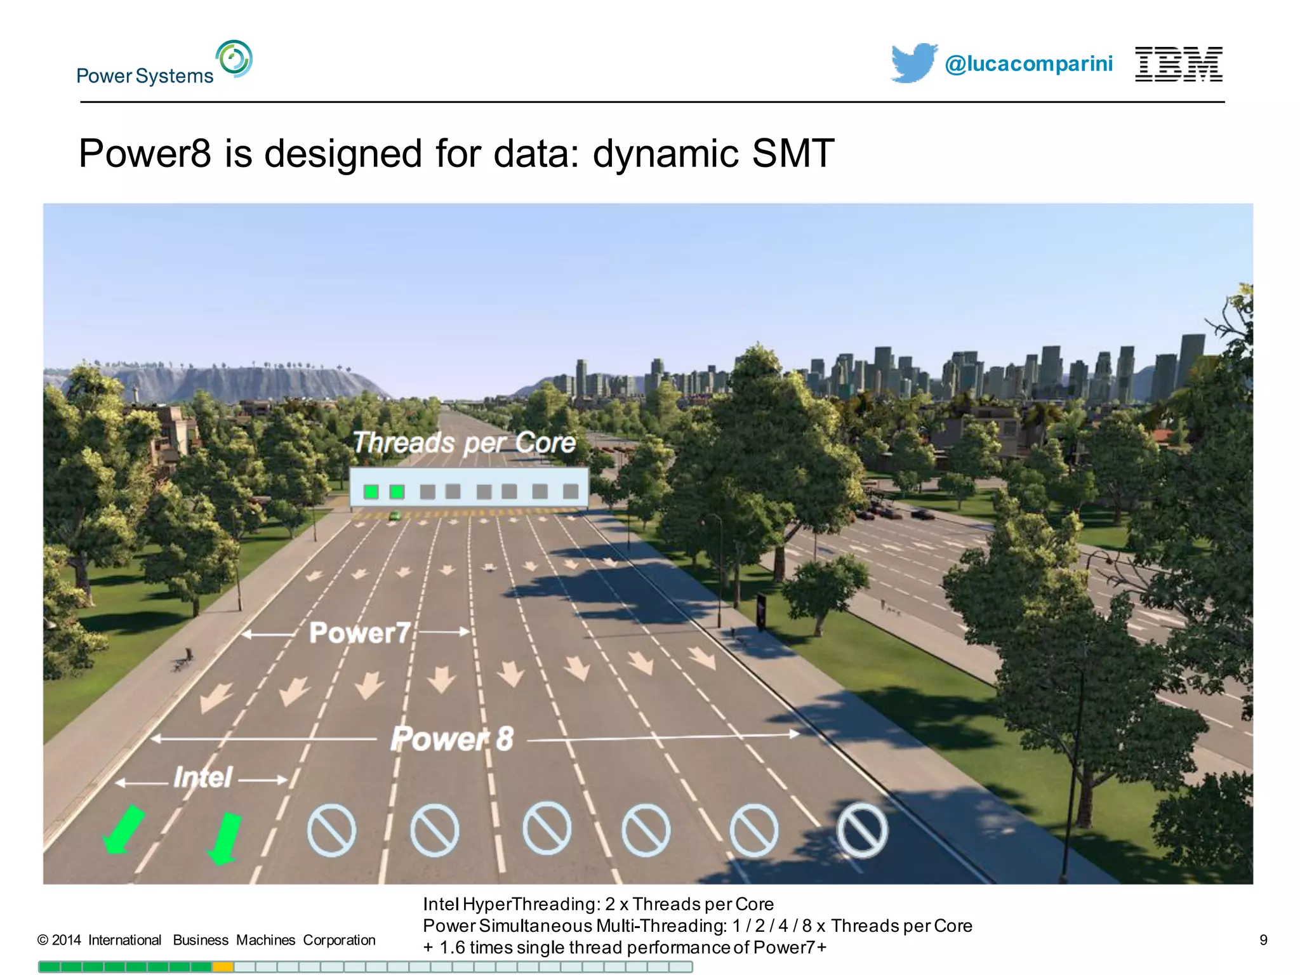Click the Twitter bird icon
This screenshot has width=1300, height=975.
(914, 63)
